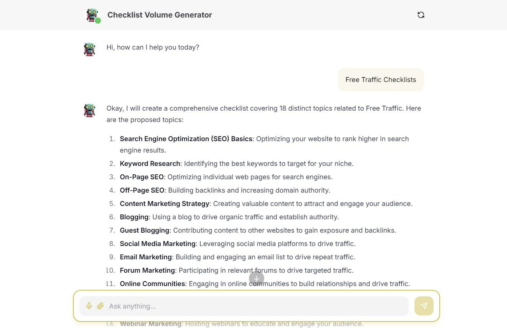Select 'Content Marketing Strategy' list item
Screen dimensions: 507x328
point(266,204)
